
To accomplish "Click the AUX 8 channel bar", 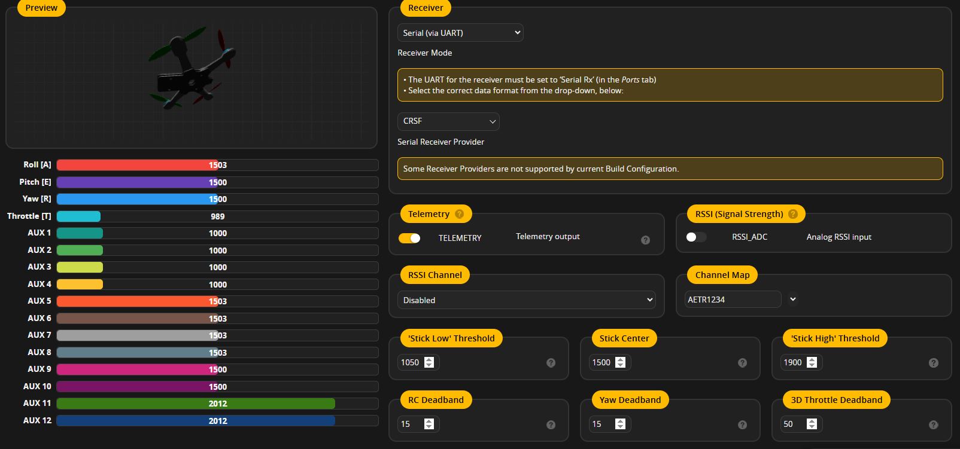I will click(217, 353).
